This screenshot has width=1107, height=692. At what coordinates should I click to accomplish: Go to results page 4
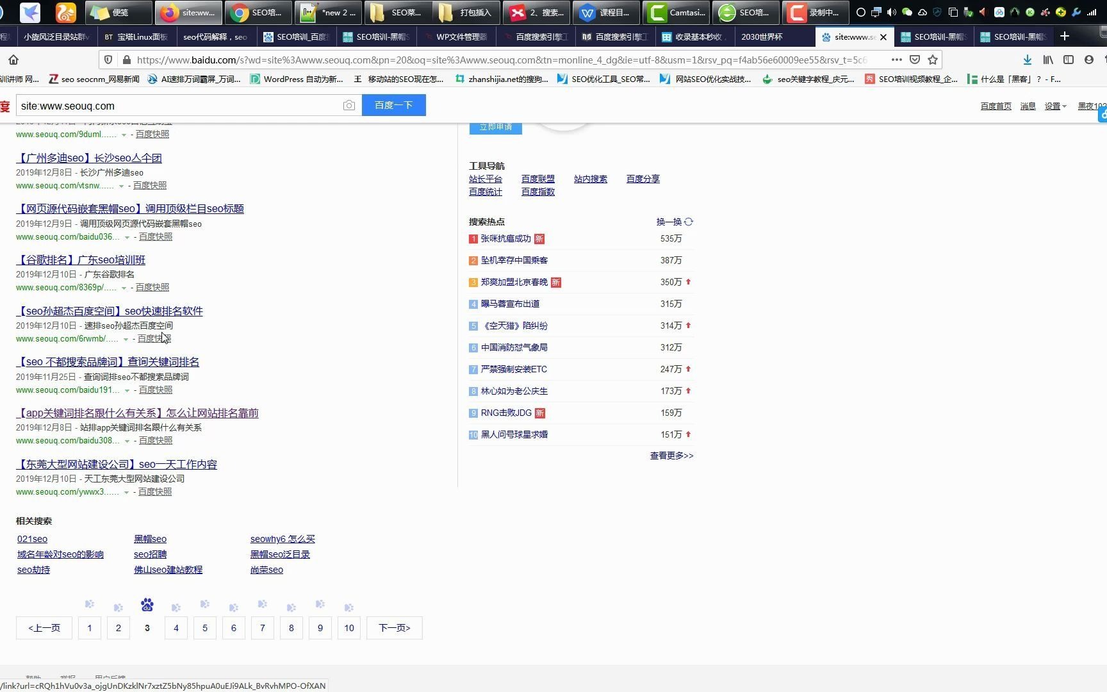(x=176, y=628)
